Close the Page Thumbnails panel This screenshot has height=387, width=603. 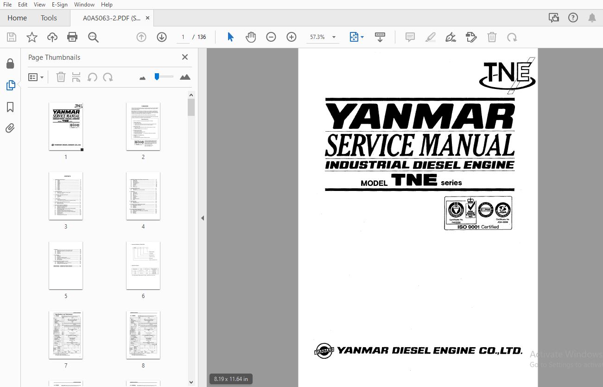(185, 57)
